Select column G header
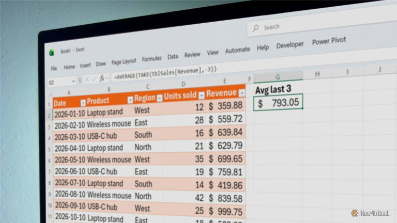397x223 pixels. click(278, 77)
